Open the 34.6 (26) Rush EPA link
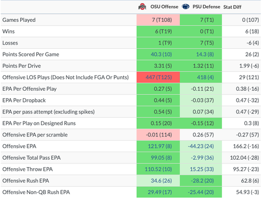262x200 pixels. click(161, 180)
